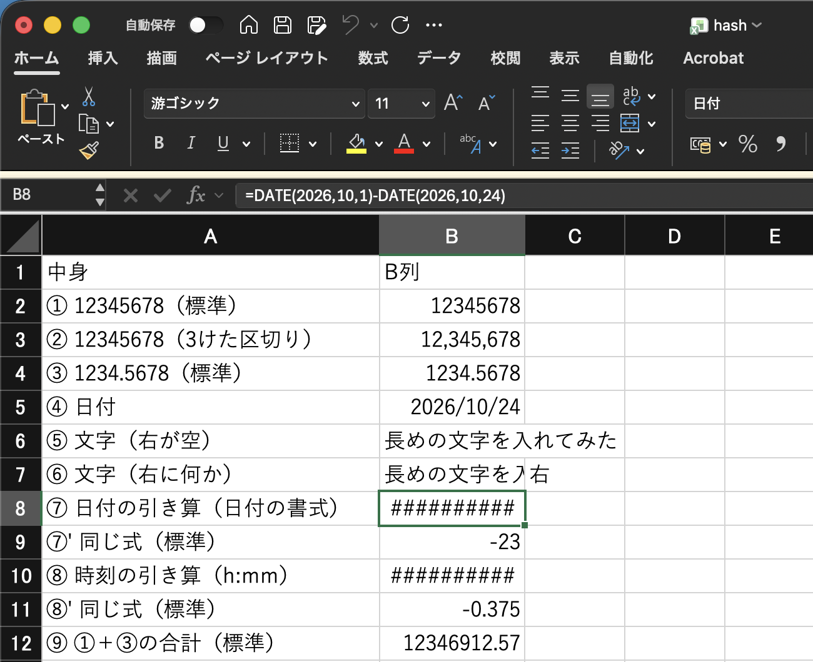Click the Save As pencil-disk icon
Viewport: 813px width, 662px height.
(x=316, y=25)
